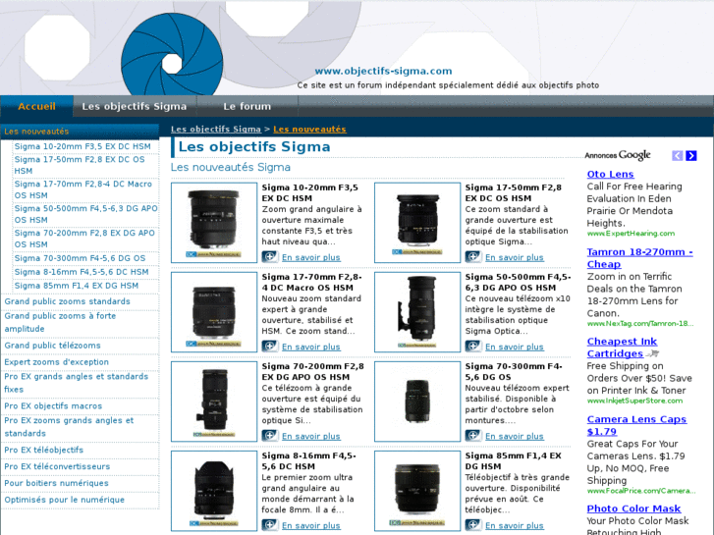Click the www.ExpertHearing.com ad URL
The height and width of the screenshot is (535, 714).
click(x=631, y=234)
